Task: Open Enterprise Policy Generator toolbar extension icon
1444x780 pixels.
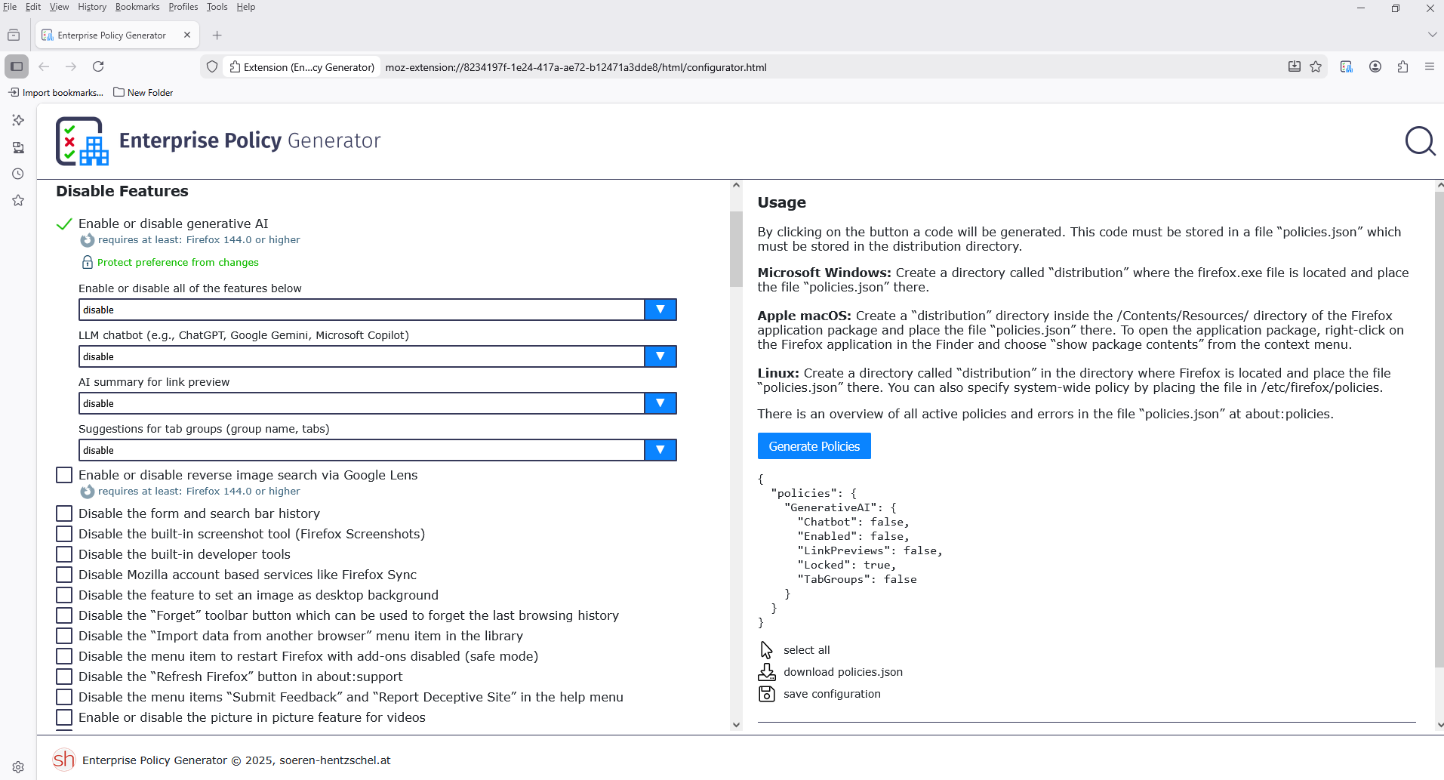Action: [1346, 67]
